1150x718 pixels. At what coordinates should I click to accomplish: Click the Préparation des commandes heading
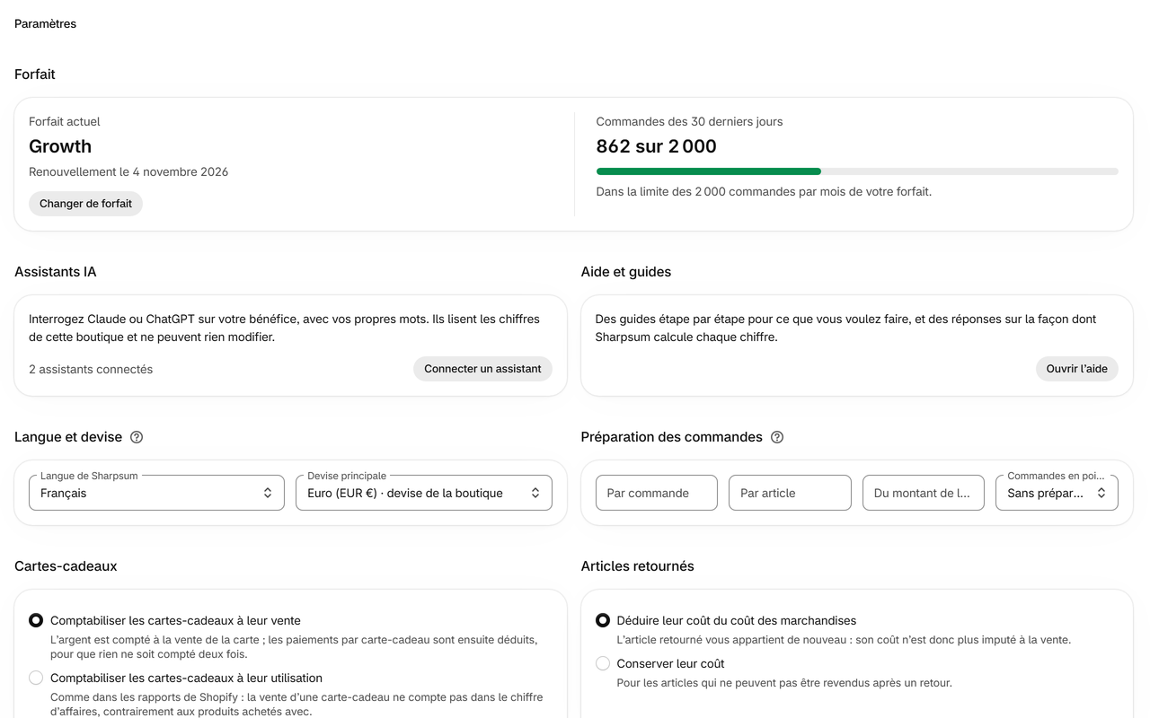[672, 437]
